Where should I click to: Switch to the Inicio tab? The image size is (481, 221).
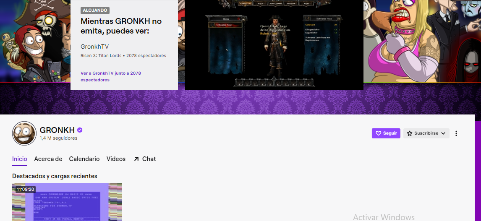click(x=20, y=159)
